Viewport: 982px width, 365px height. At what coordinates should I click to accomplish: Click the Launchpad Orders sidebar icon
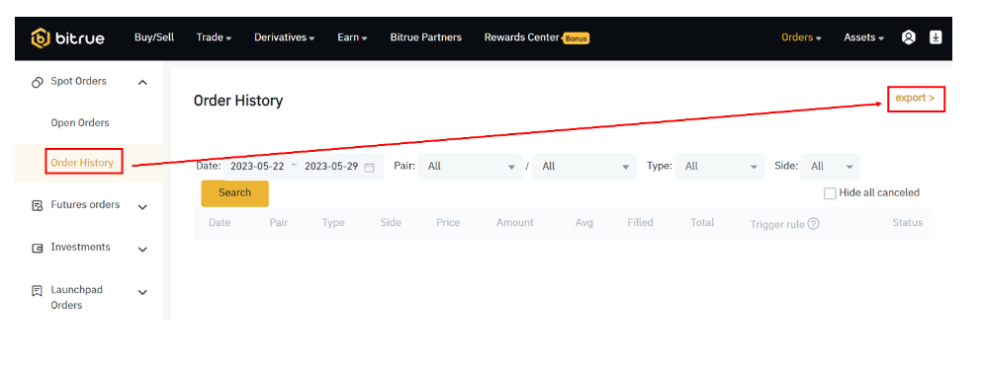click(x=37, y=291)
